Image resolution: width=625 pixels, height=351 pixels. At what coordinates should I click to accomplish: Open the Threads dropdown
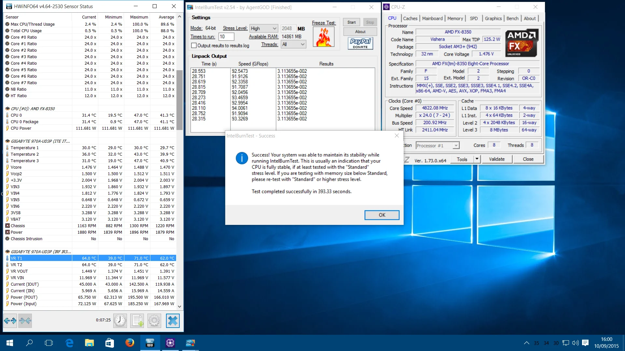[294, 45]
